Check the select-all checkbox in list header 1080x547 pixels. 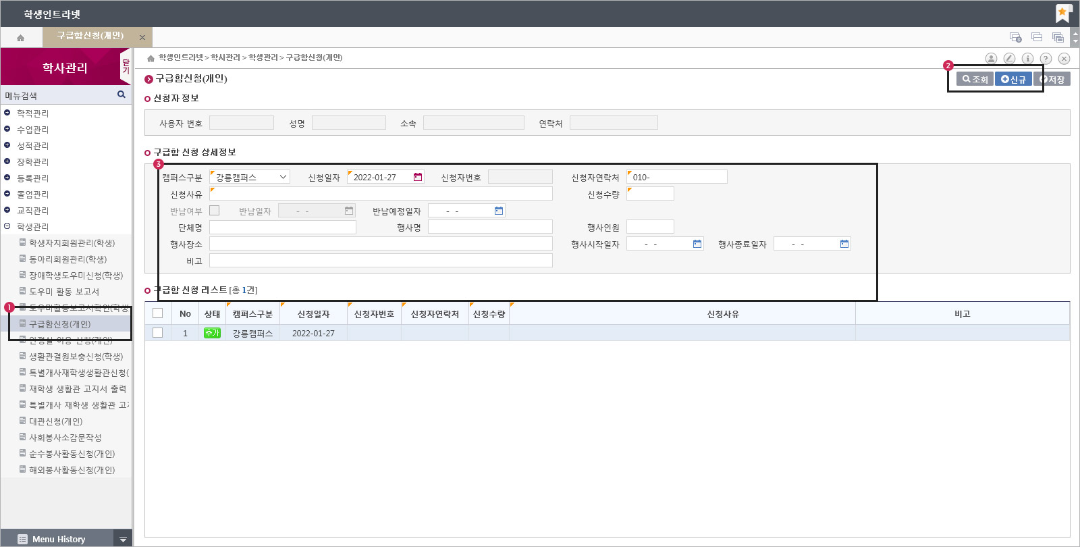(x=158, y=313)
